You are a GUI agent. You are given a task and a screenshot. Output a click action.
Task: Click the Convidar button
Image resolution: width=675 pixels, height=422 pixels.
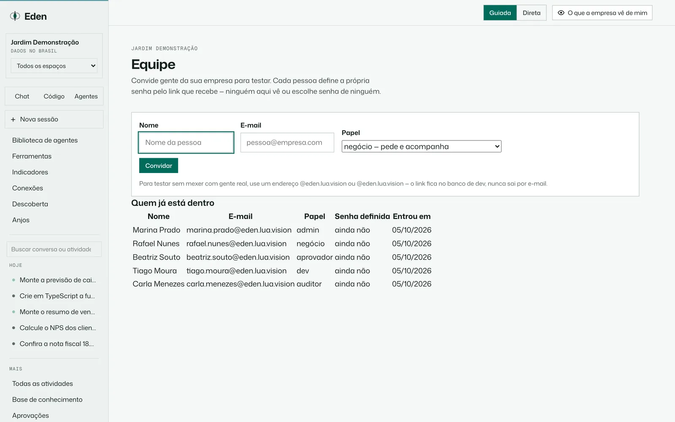tap(159, 165)
